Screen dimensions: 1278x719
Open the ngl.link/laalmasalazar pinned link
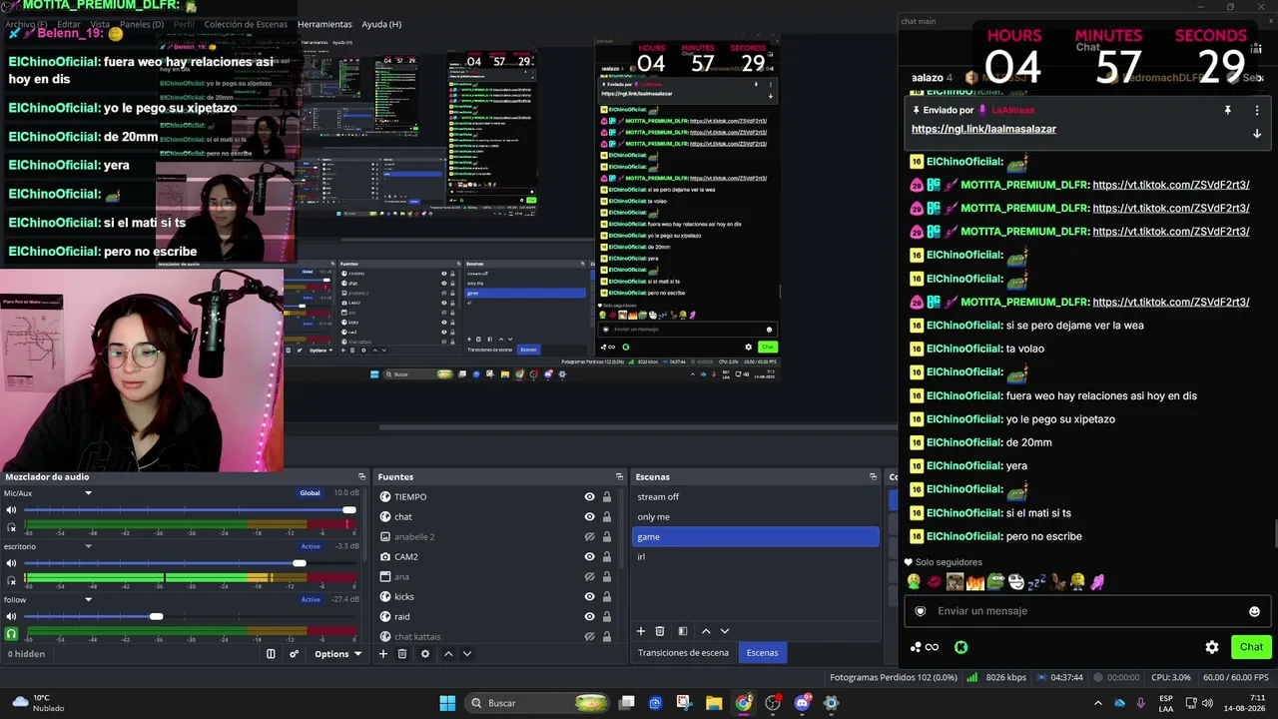click(983, 129)
